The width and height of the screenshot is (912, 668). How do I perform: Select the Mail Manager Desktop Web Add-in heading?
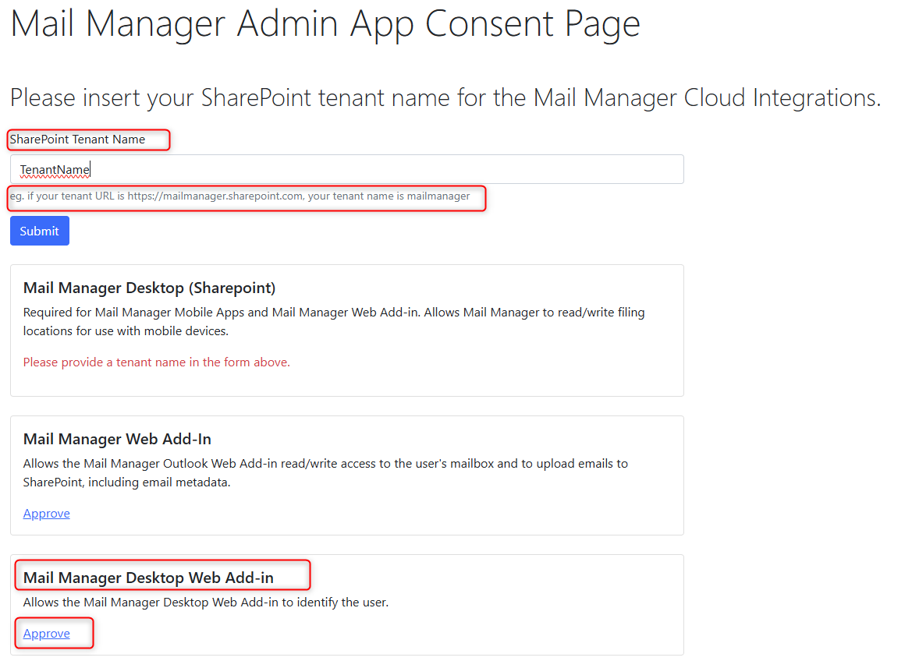[148, 578]
